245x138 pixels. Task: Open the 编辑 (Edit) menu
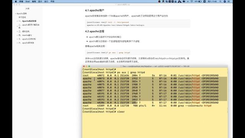[x=34, y=2]
